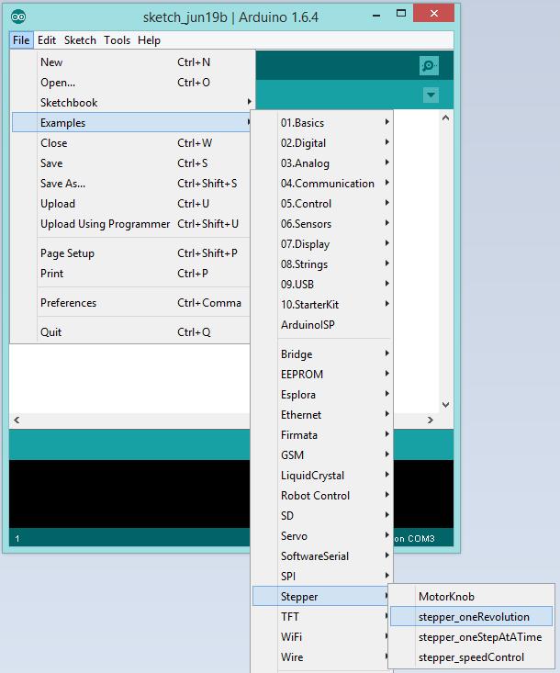Maximize the Arduino window
This screenshot has height=673, width=560.
tap(401, 13)
